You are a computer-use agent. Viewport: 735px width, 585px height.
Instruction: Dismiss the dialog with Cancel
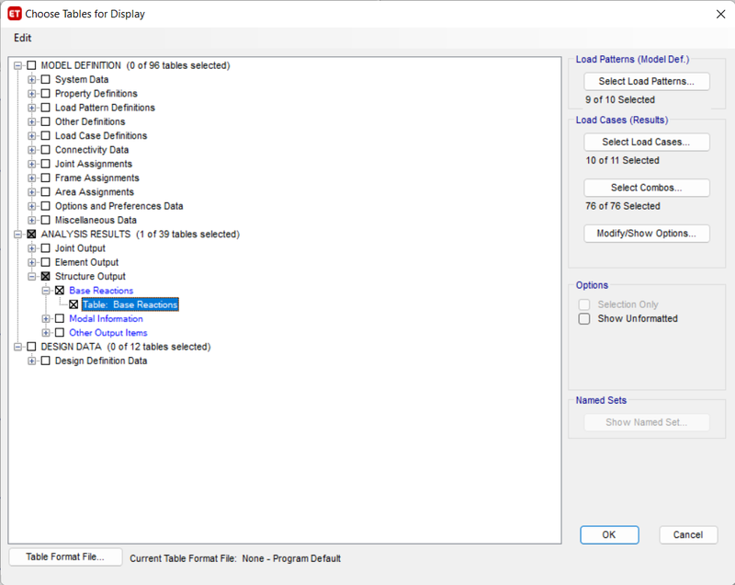point(687,534)
